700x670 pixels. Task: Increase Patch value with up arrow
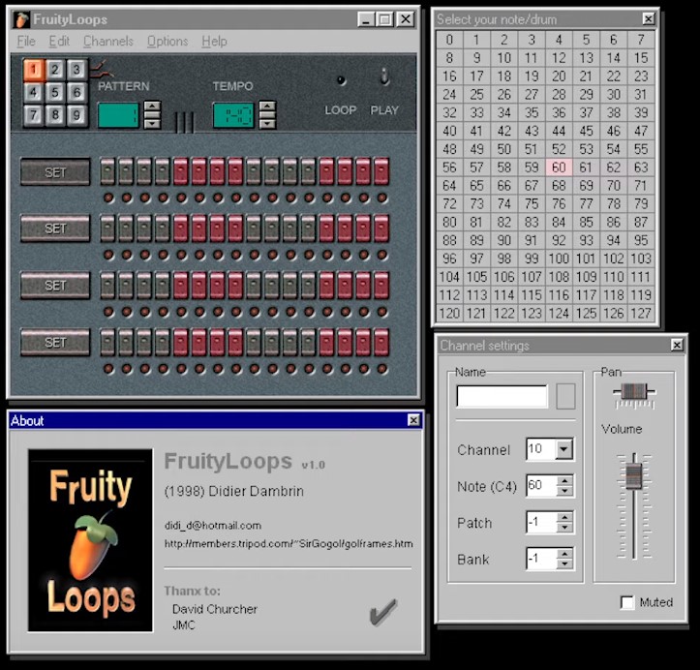click(x=564, y=517)
